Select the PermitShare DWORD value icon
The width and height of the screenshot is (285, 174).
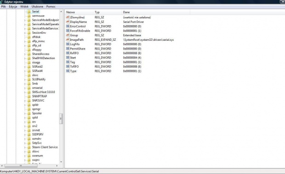point(68,49)
